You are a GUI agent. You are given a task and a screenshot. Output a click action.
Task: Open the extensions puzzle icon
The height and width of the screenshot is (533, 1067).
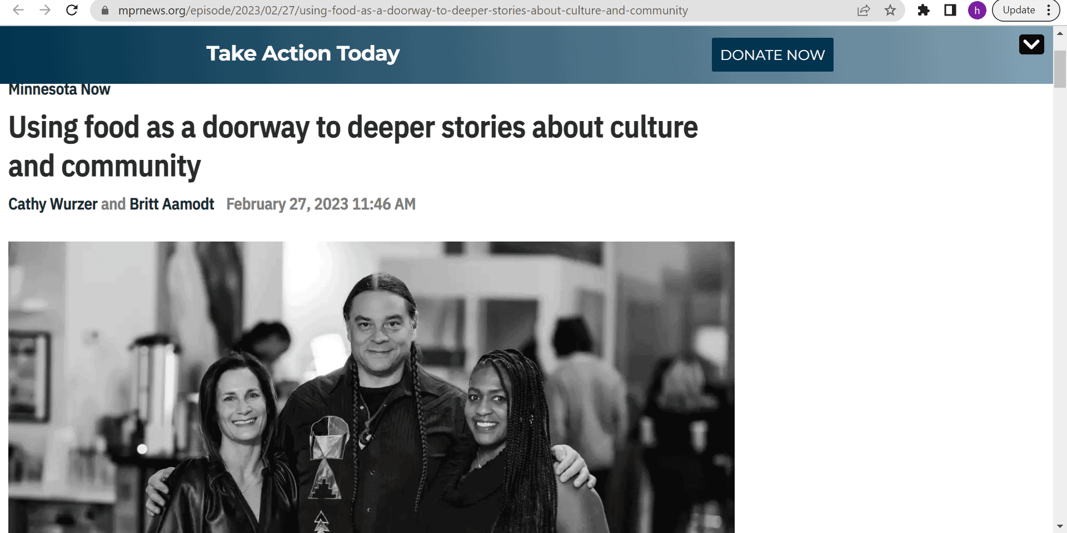tap(924, 10)
